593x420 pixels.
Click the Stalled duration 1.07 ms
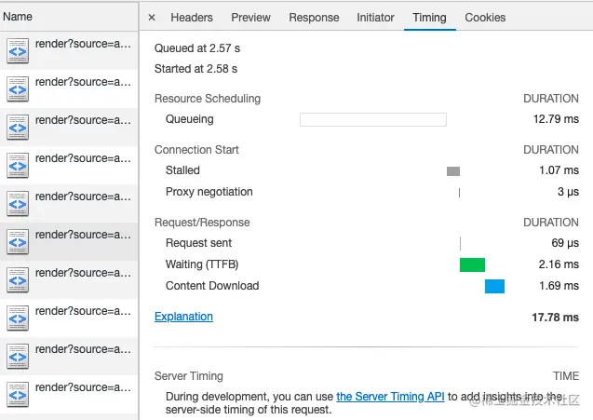tap(559, 170)
